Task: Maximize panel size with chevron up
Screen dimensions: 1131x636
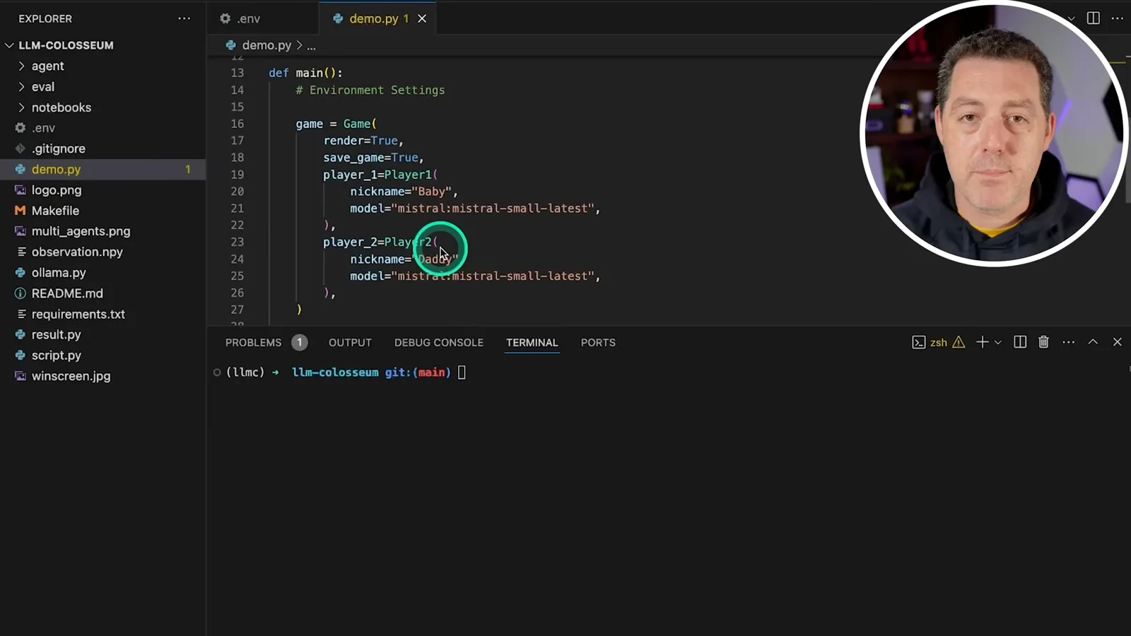Action: pos(1093,342)
